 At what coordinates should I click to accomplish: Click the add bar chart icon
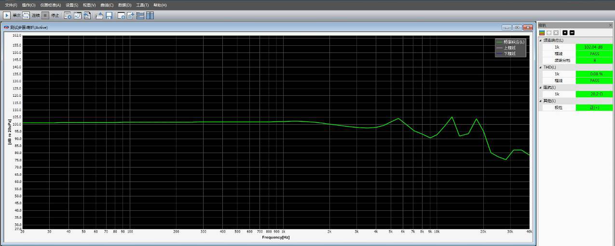coord(130,15)
